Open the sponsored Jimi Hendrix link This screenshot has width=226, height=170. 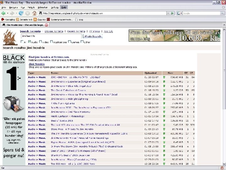37,64
